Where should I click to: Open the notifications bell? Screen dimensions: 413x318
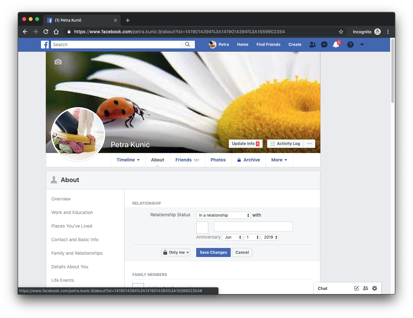336,45
